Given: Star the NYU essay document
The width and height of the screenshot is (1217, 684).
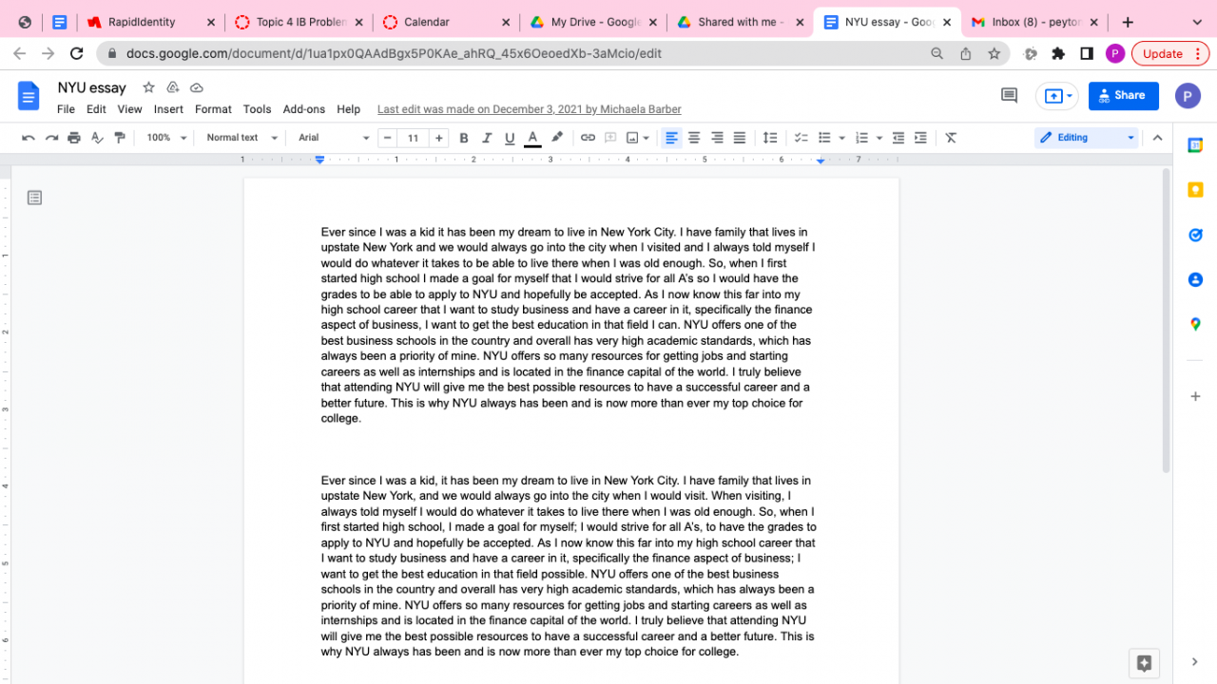Looking at the screenshot, I should coord(148,87).
